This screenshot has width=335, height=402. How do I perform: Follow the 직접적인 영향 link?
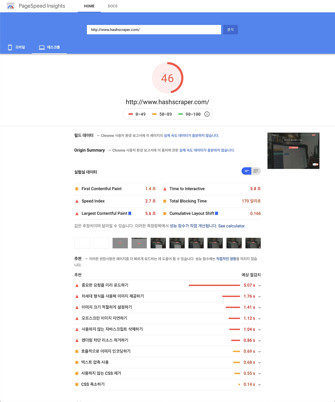pyautogui.click(x=226, y=259)
